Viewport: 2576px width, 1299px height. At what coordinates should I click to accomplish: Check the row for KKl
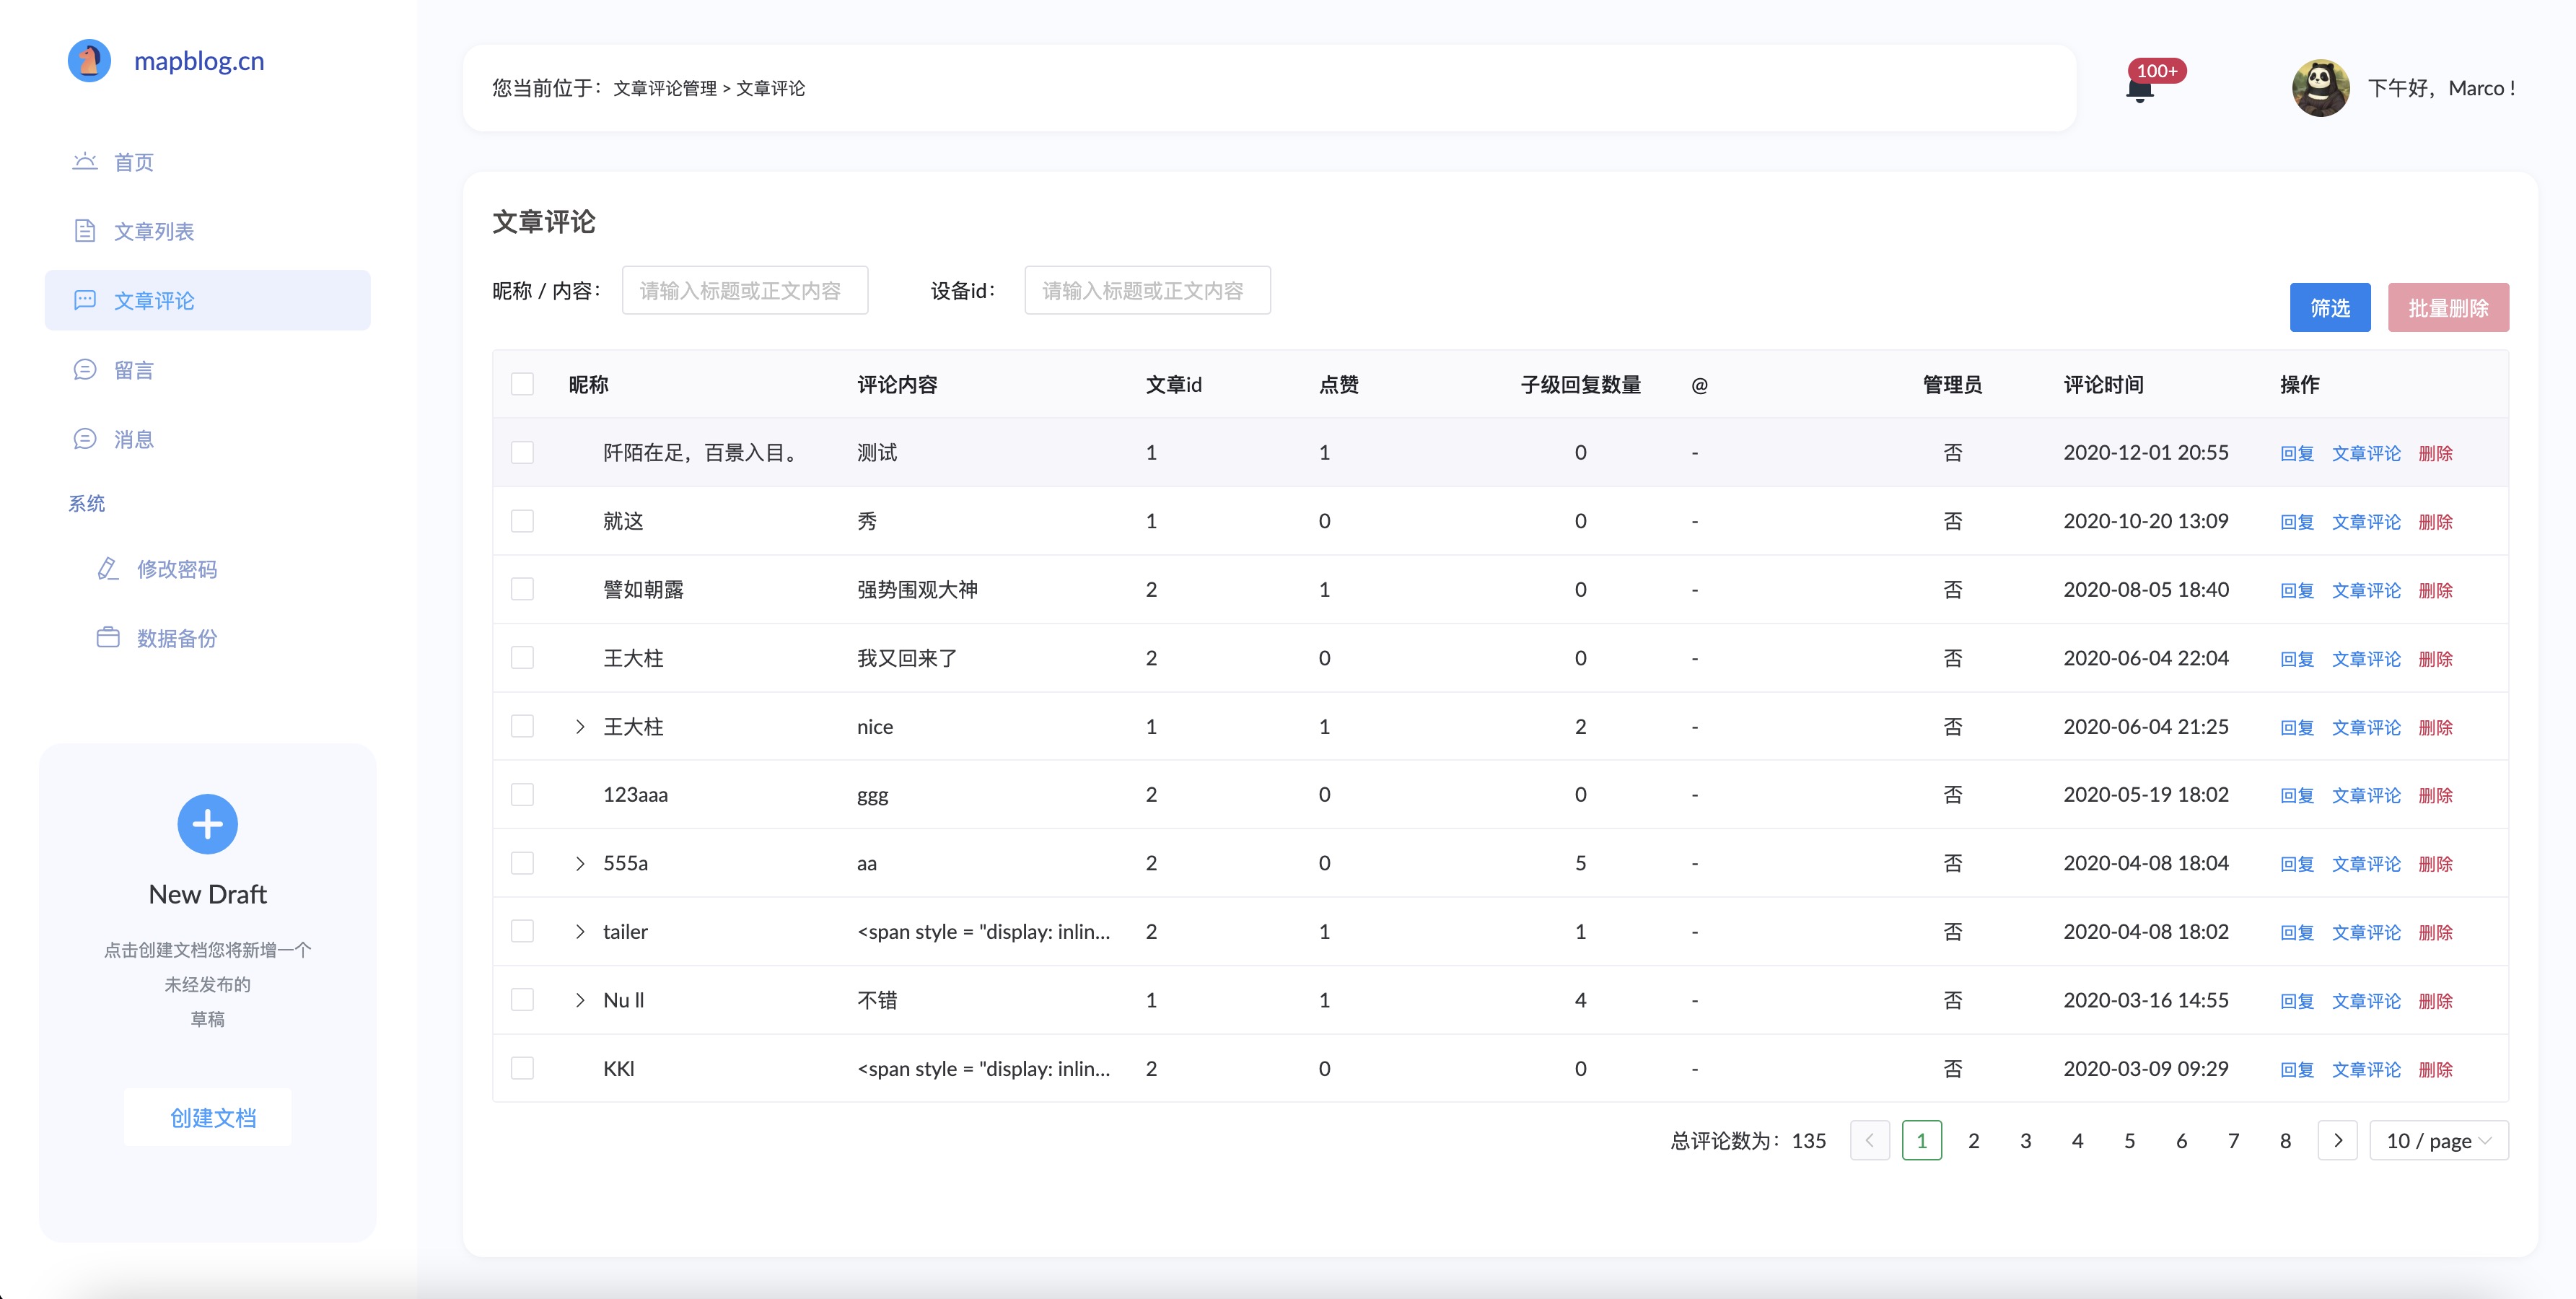click(522, 1068)
